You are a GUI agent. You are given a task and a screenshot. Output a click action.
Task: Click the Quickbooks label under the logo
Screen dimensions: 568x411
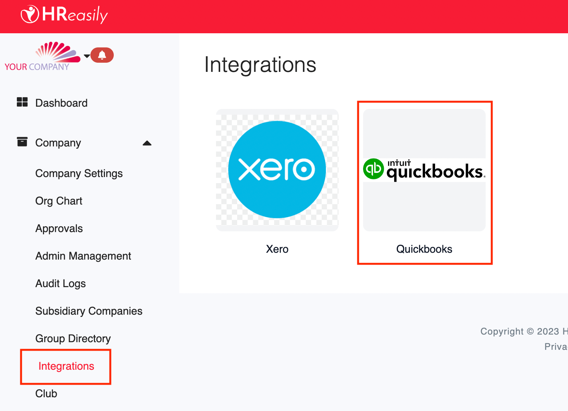click(424, 249)
